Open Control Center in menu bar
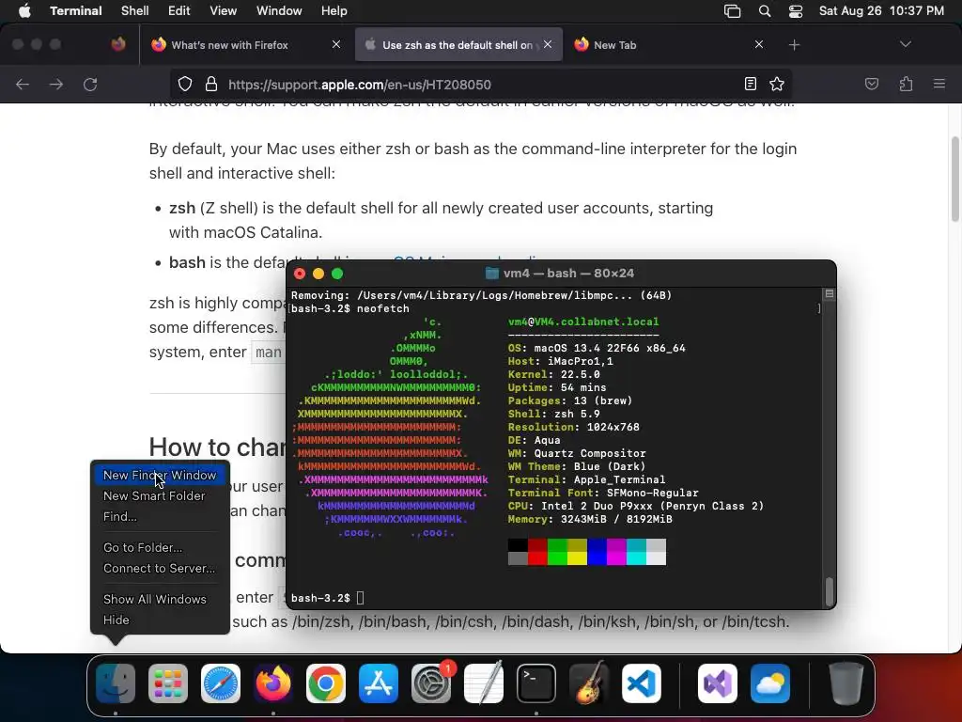This screenshot has height=722, width=962. (x=796, y=11)
